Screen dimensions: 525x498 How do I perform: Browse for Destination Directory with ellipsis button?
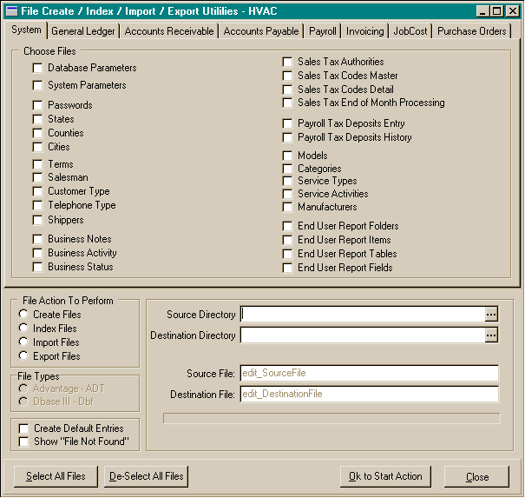point(491,335)
